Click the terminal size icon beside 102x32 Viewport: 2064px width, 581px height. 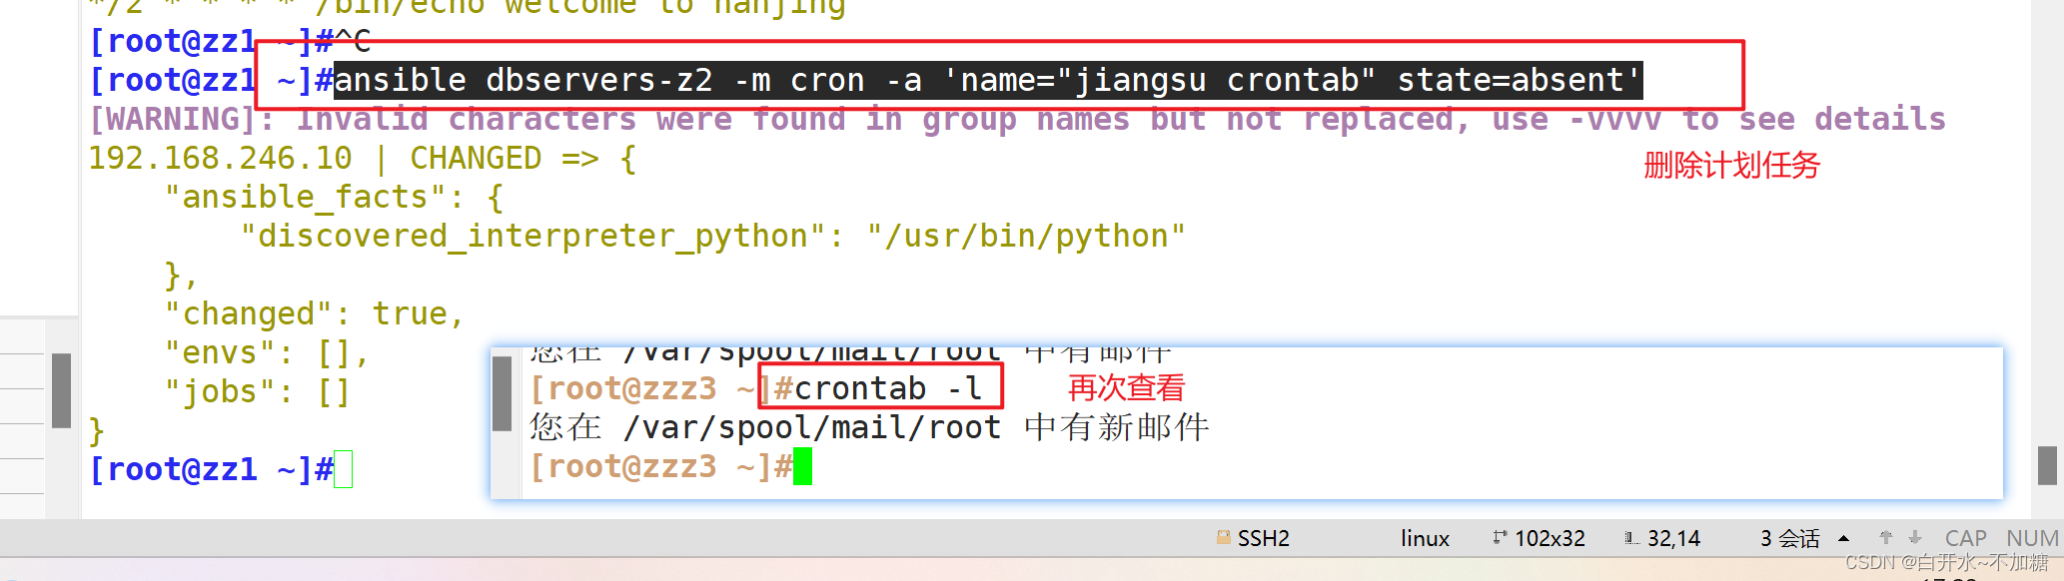(1500, 537)
